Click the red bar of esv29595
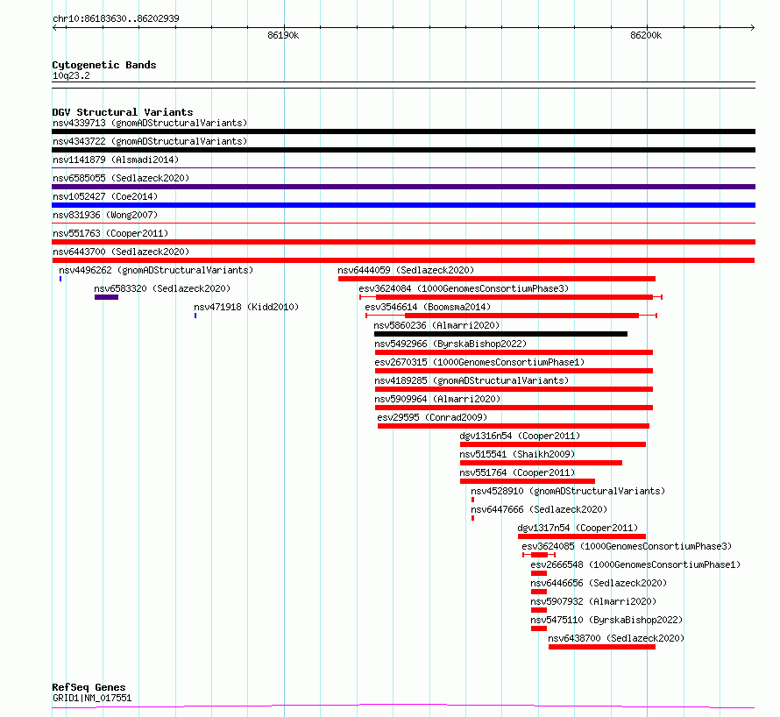This screenshot has width=780, height=717. point(514,426)
